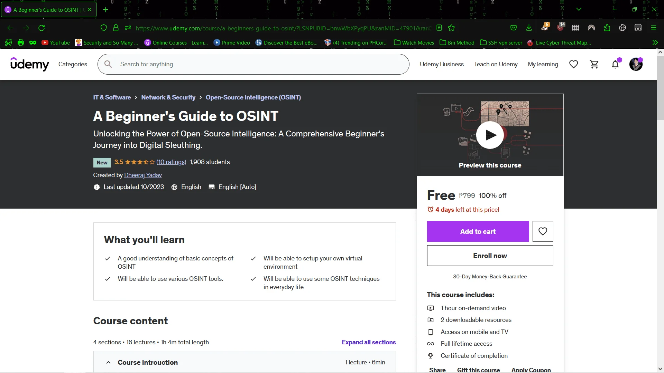Open Open-Source Intelligence (OSINT) breadcrumb
The width and height of the screenshot is (664, 373).
(253, 97)
